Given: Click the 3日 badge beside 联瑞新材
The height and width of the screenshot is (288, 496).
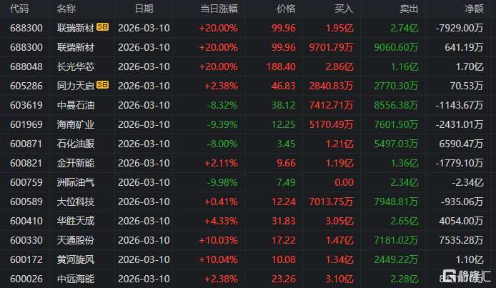Looking at the screenshot, I should coord(103,28).
